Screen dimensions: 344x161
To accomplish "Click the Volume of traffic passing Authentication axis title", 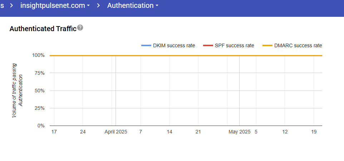I will tap(18, 90).
